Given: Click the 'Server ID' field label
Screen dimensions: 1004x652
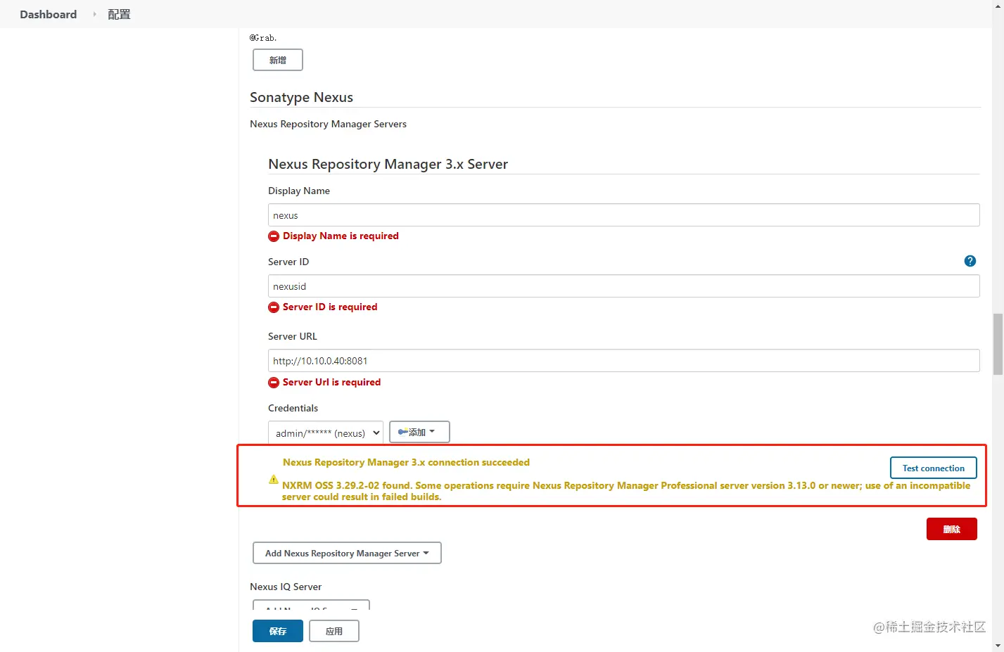Looking at the screenshot, I should pos(288,262).
